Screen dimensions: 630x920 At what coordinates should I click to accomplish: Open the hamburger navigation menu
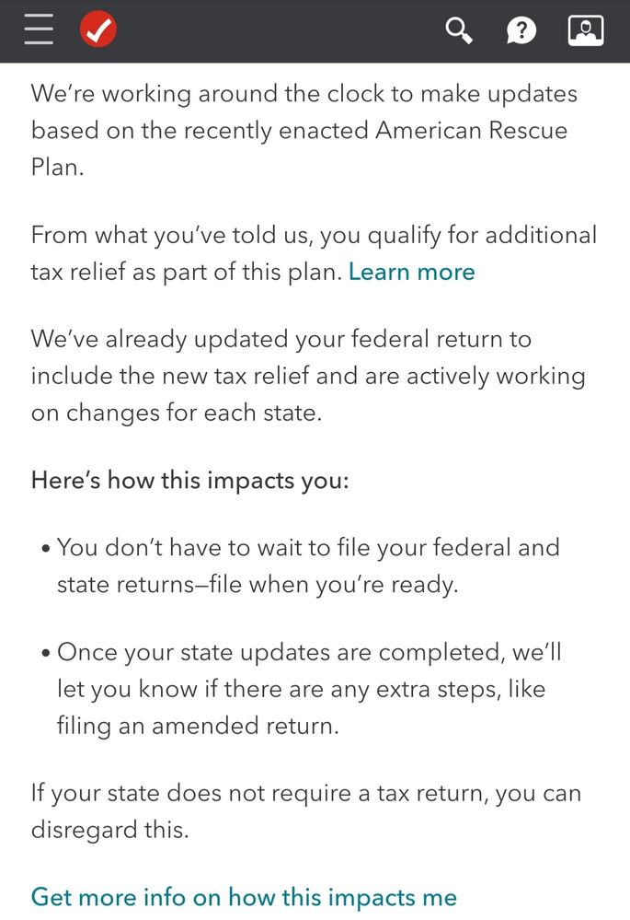(x=39, y=31)
